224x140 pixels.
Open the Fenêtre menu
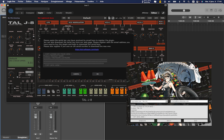90,2
